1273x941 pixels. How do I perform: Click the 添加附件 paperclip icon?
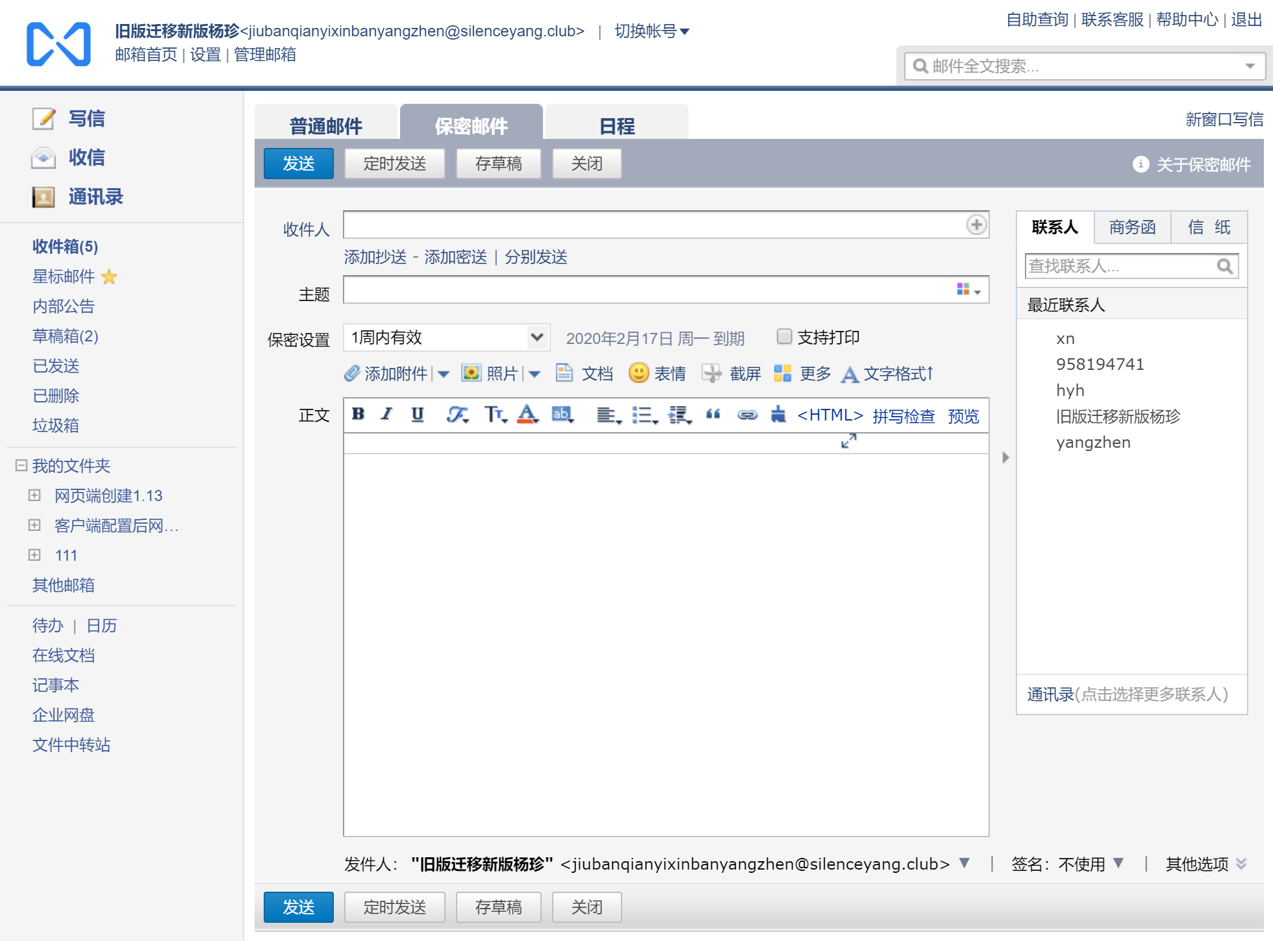tap(352, 373)
